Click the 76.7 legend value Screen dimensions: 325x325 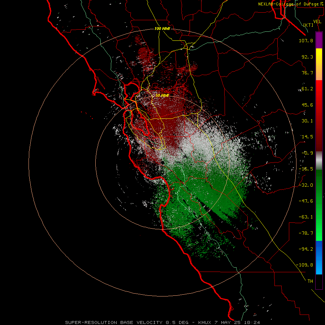[307, 73]
